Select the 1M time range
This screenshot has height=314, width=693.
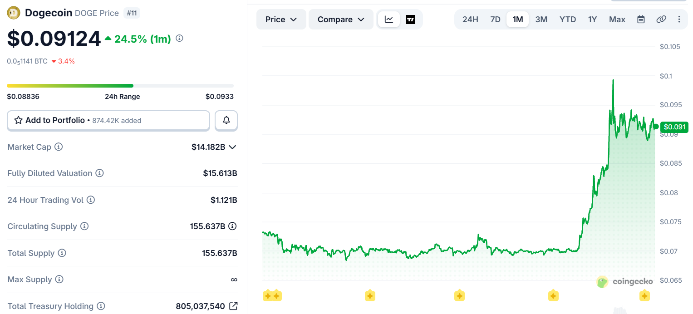point(518,20)
